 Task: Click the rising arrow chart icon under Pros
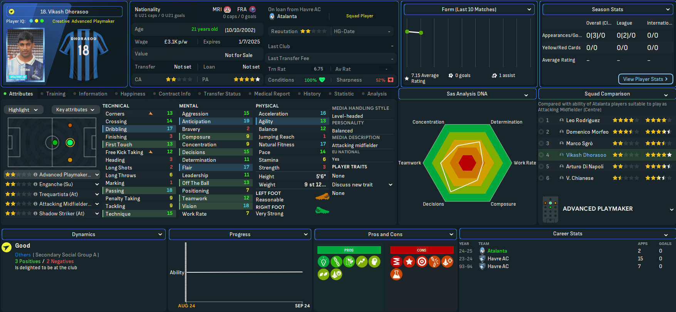[x=362, y=262]
